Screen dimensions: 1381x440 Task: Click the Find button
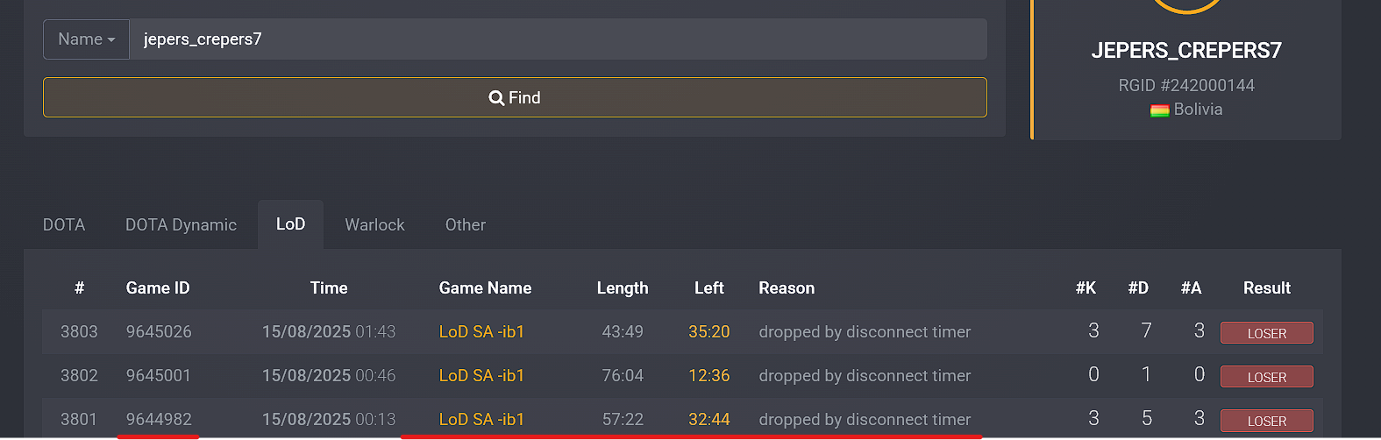[515, 97]
